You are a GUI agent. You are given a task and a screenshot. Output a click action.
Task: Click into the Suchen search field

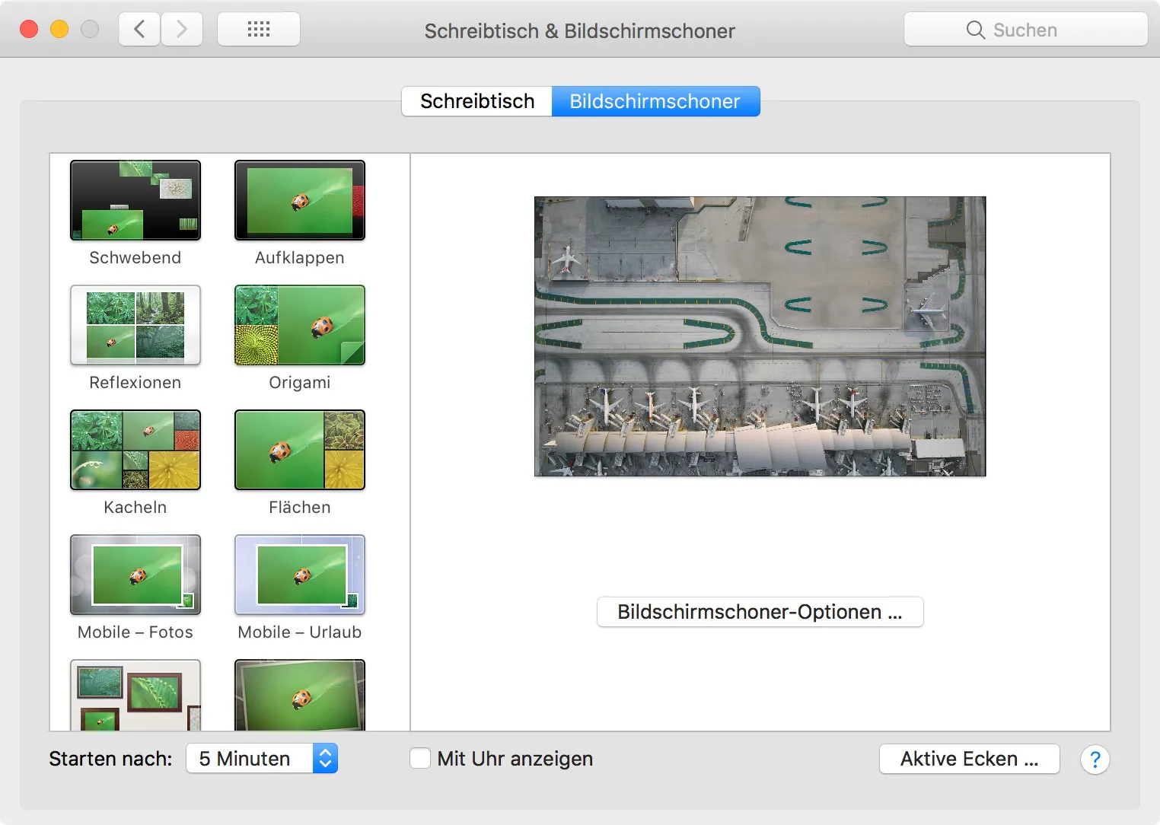click(1025, 30)
